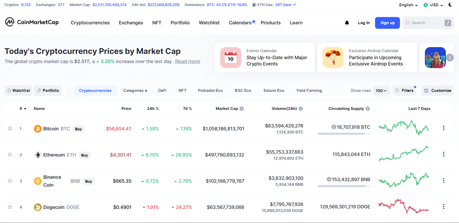The height and width of the screenshot is (223, 459).
Task: Open the Exchanges nav menu
Action: (x=131, y=23)
